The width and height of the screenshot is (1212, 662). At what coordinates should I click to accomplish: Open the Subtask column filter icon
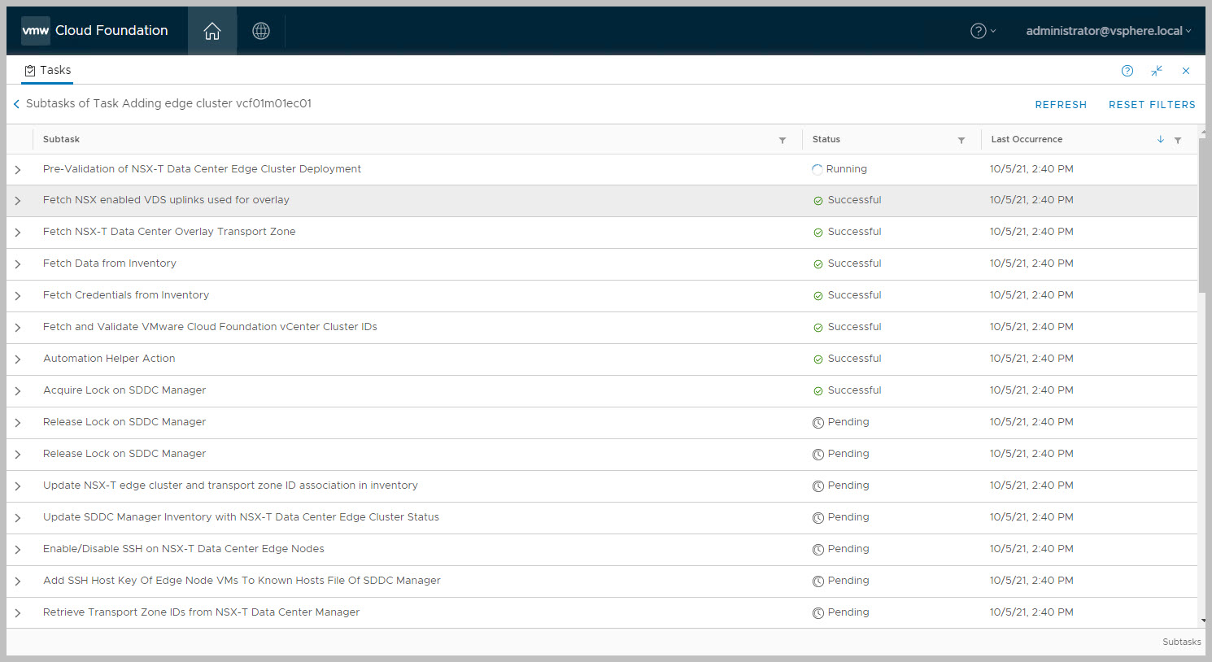pos(783,140)
